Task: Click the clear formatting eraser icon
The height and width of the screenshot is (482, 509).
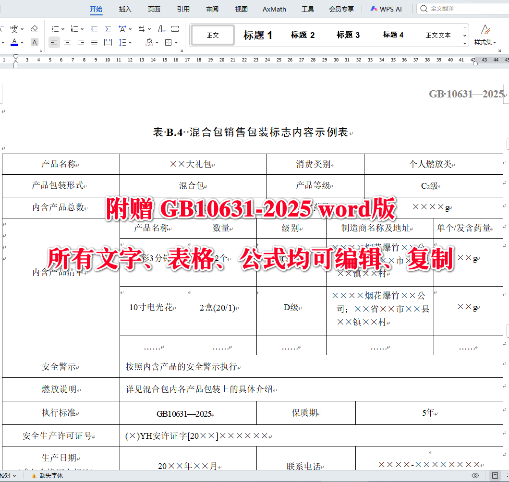Action: (35, 29)
